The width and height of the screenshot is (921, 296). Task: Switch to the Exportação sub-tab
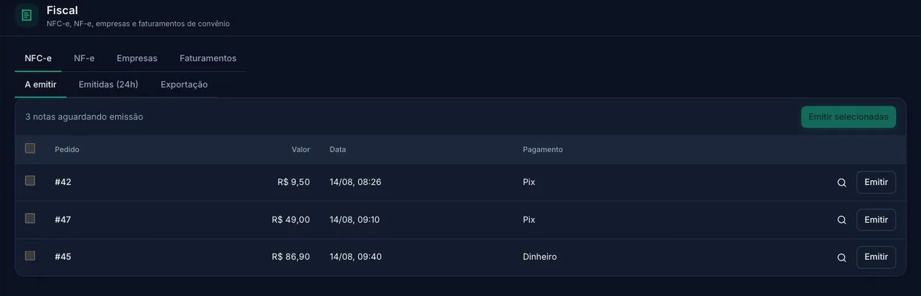pos(184,84)
